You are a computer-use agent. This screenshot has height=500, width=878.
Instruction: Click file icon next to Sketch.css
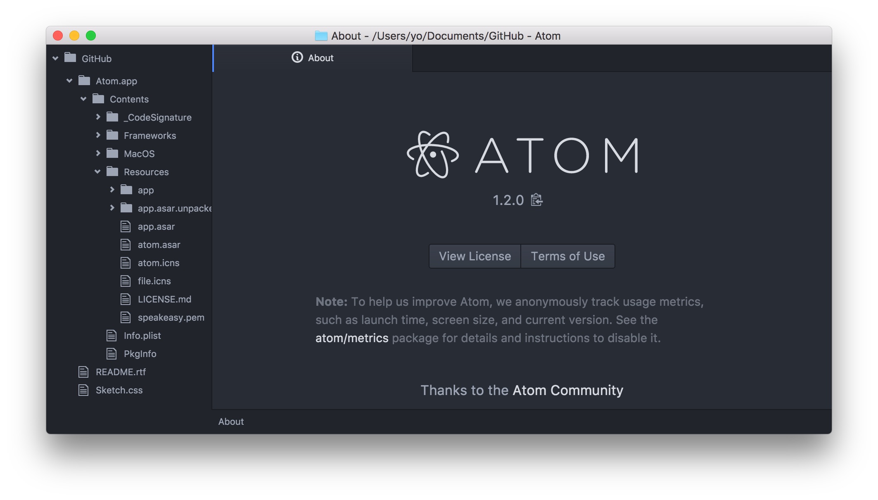point(83,390)
